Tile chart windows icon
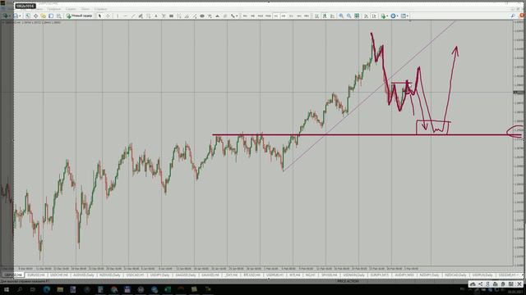 (357, 16)
